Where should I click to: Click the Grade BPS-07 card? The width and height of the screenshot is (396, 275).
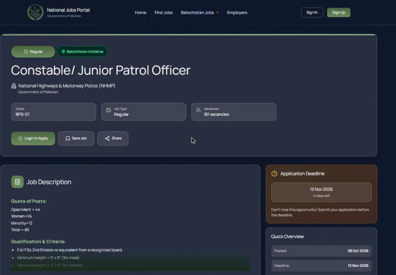53,112
